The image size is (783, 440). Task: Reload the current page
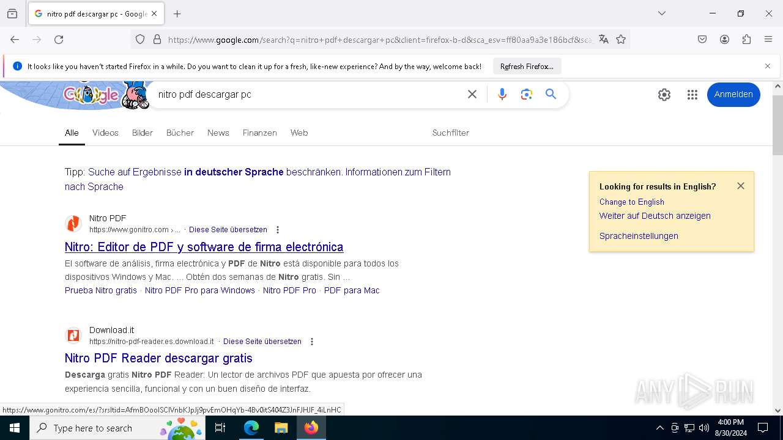tap(59, 40)
